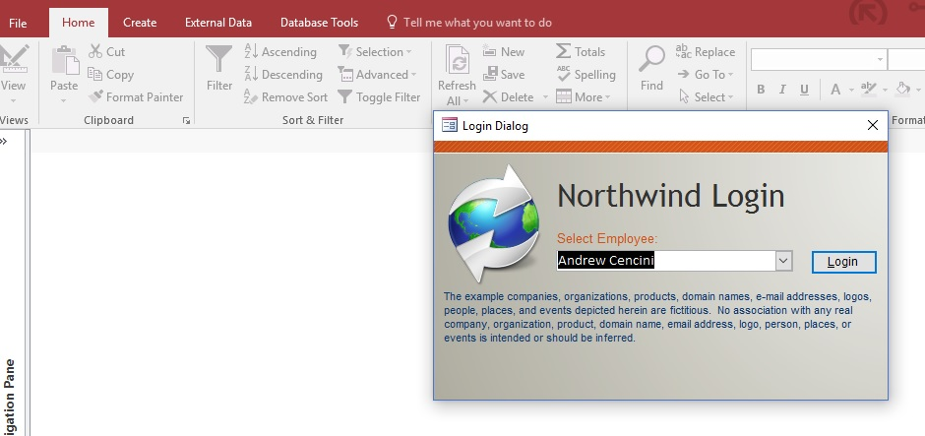Image resolution: width=925 pixels, height=436 pixels.
Task: Click the Login button
Action: pyautogui.click(x=843, y=262)
